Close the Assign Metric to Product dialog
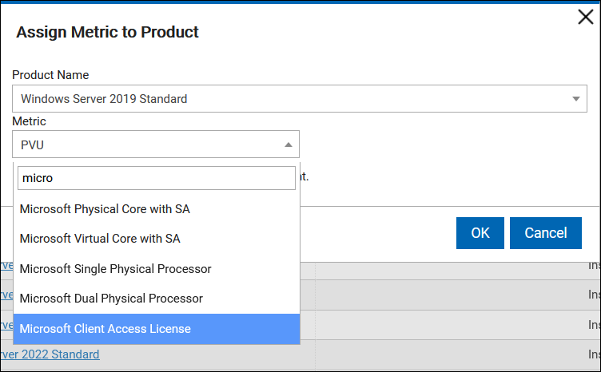Viewport: 601px width, 372px height. pyautogui.click(x=585, y=17)
